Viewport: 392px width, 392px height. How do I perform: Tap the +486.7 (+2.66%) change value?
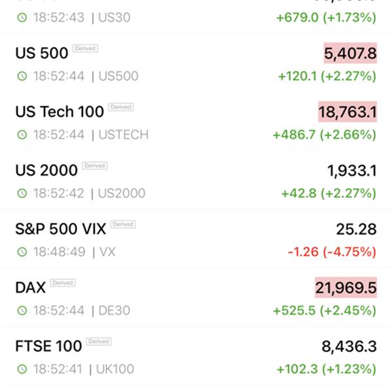(325, 135)
